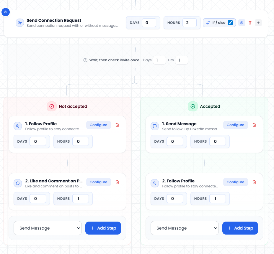The height and width of the screenshot is (254, 274).
Task: Click the green check icon on Accepted branch
Action: pyautogui.click(x=193, y=106)
